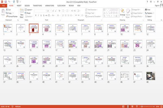Open Align Text options

[90, 13]
